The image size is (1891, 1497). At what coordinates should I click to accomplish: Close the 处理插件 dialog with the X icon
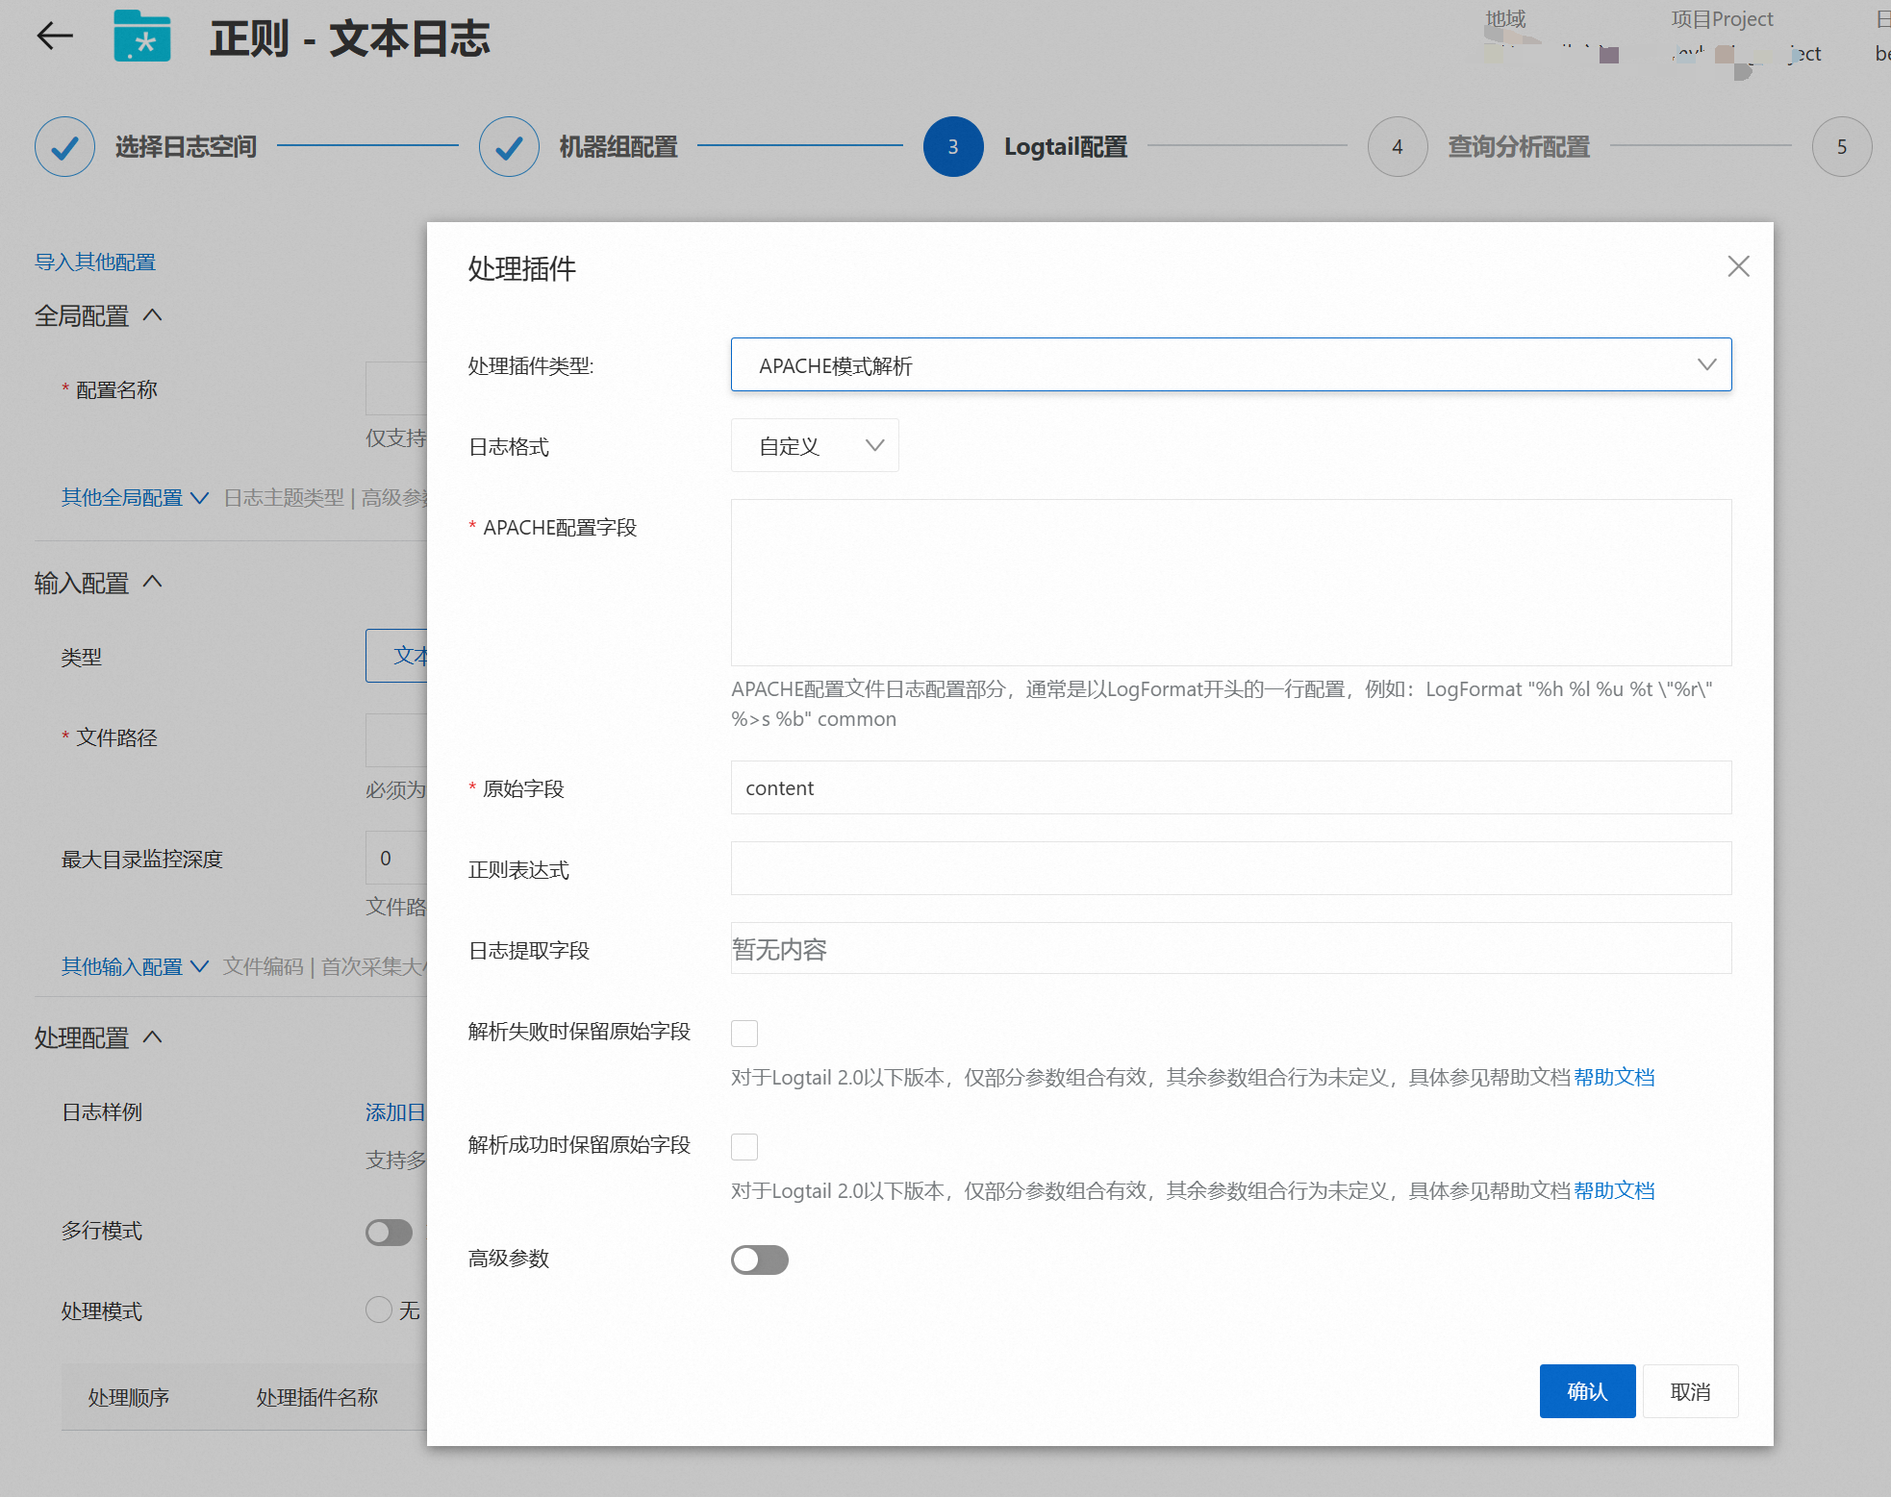pos(1738,266)
